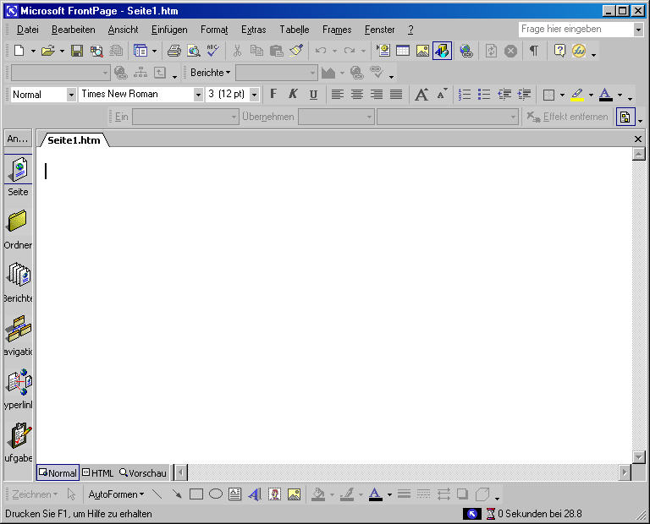Select the Line drawing tool

click(x=157, y=494)
